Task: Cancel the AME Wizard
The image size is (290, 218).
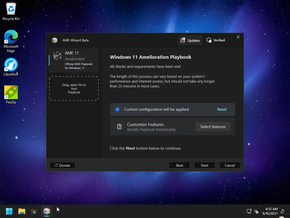Action: (x=230, y=165)
